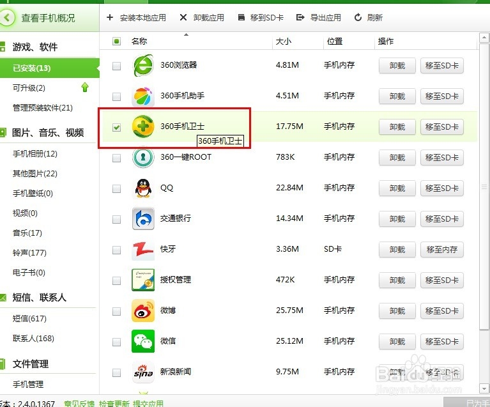Check the 交通银行 checkbox

(116, 219)
